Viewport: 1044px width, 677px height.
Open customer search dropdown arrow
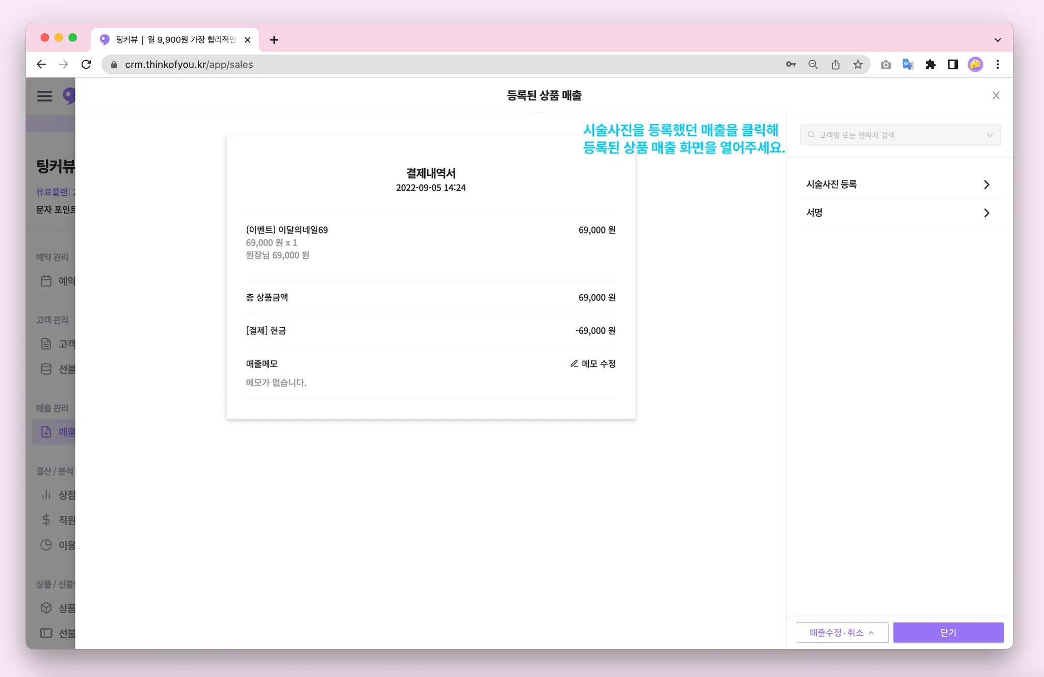[989, 135]
